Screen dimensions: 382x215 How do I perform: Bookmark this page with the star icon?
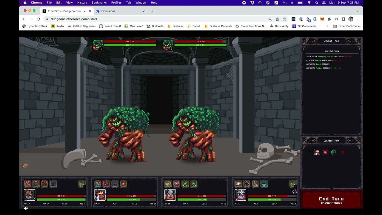click(284, 19)
